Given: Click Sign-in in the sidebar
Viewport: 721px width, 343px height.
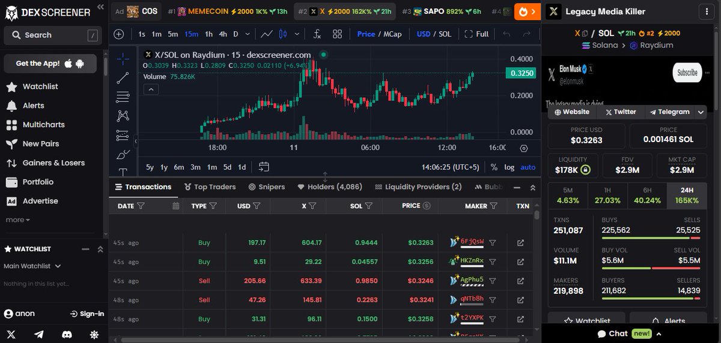Looking at the screenshot, I should (87, 314).
